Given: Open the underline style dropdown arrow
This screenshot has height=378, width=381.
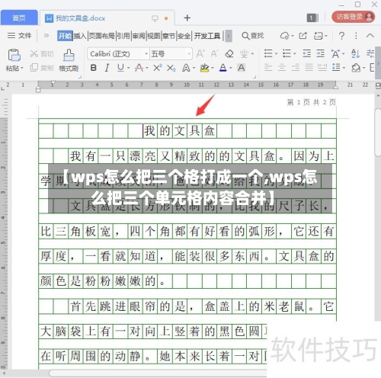Looking at the screenshot, I should click(x=128, y=68).
